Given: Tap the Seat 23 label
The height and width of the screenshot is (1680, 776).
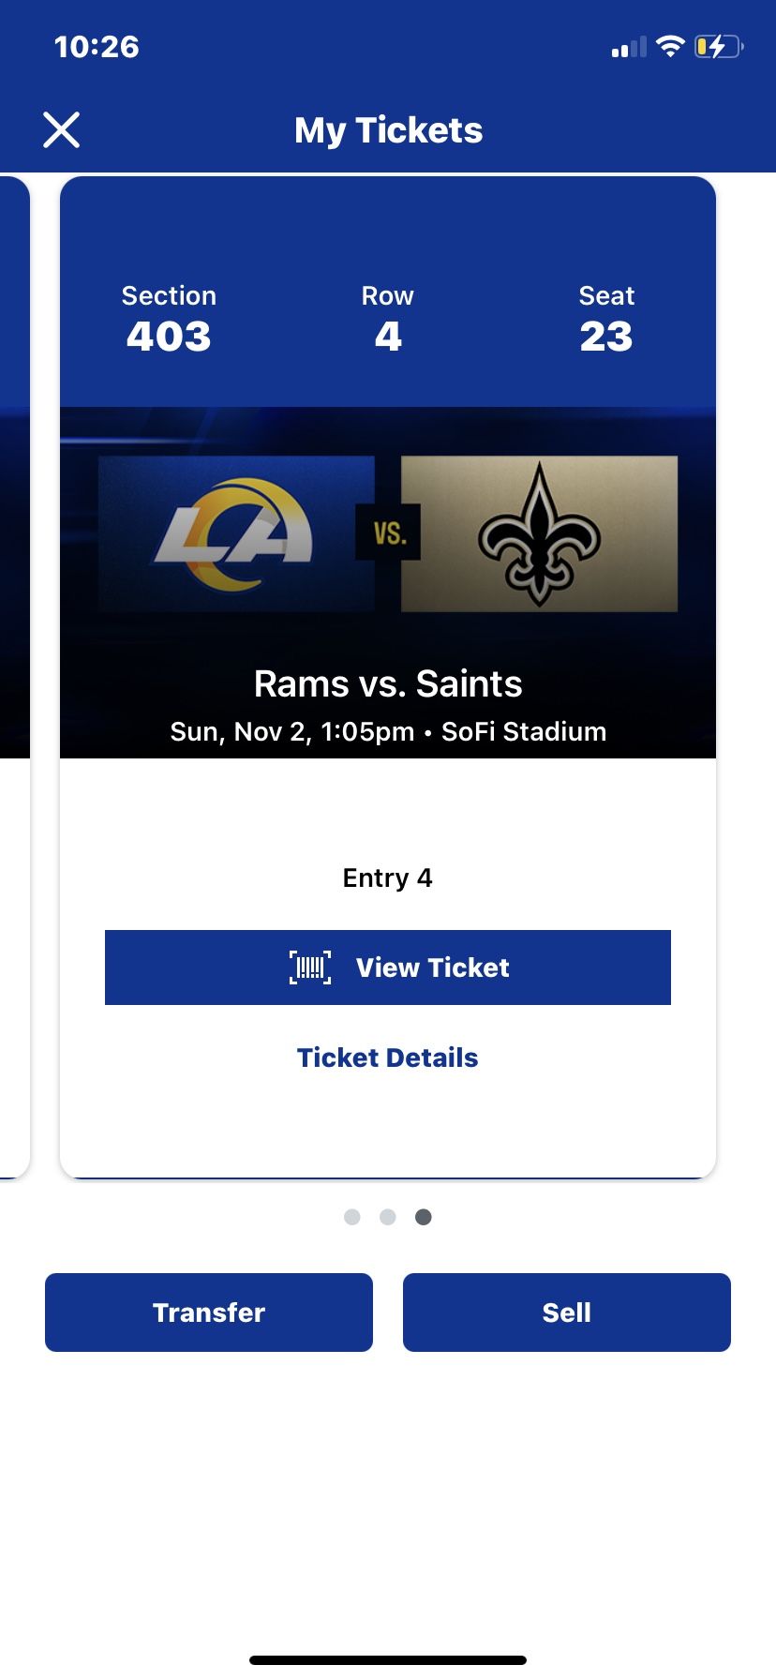Looking at the screenshot, I should [606, 321].
